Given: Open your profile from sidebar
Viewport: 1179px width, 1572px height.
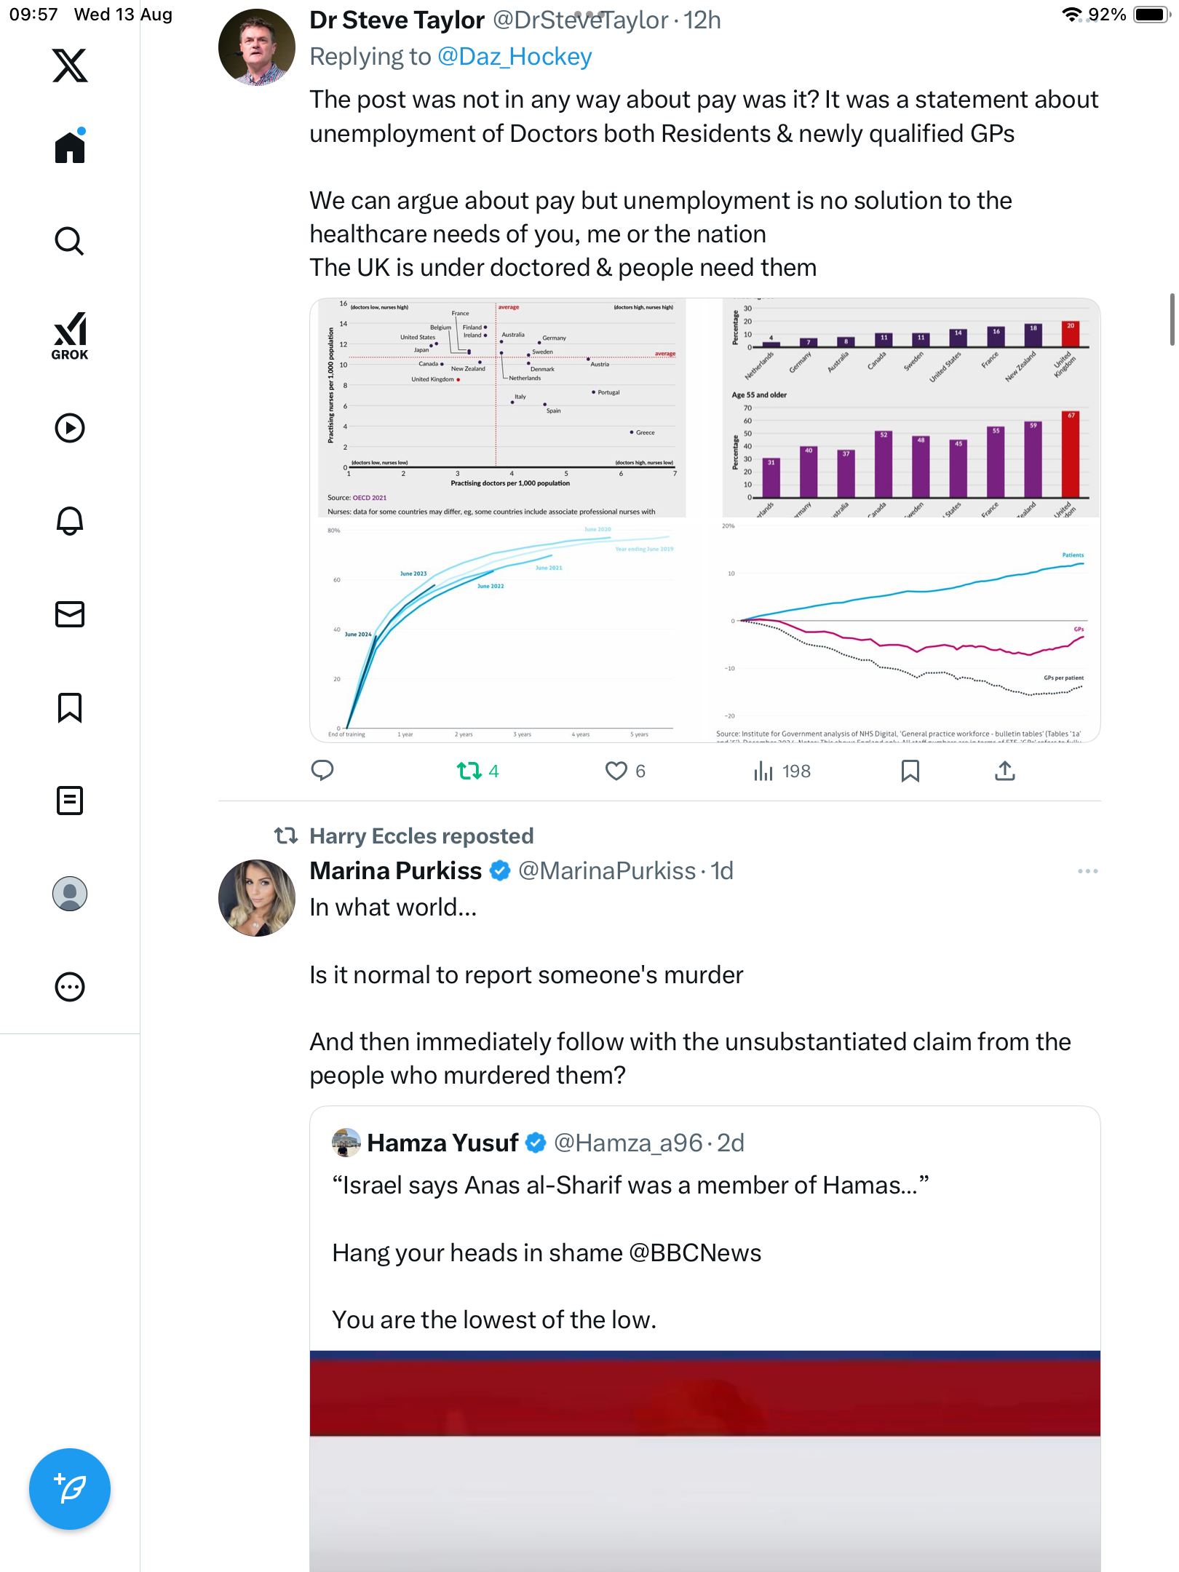Looking at the screenshot, I should (x=70, y=894).
